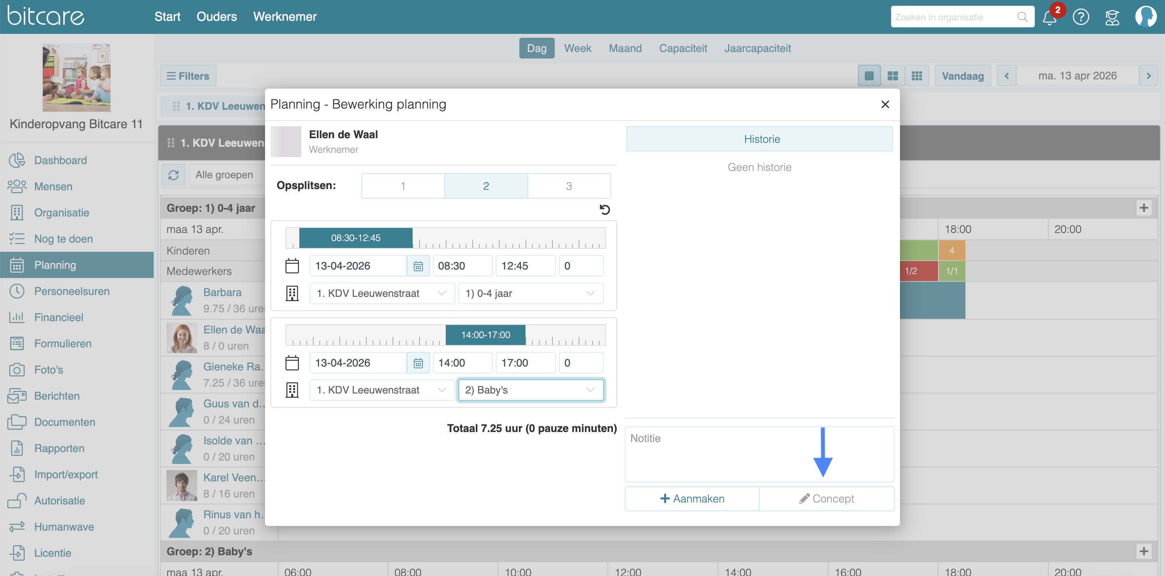
Task: Click the 14:00-17:00 timeline bar
Action: [x=485, y=335]
